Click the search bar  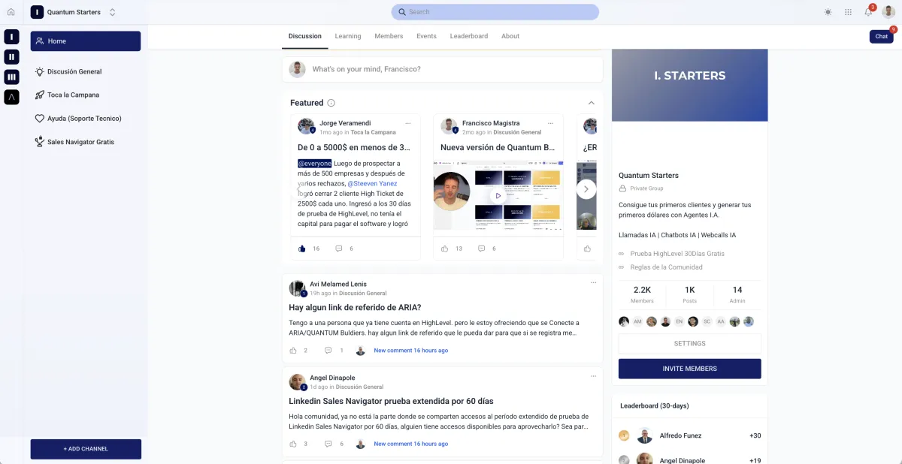(495, 12)
